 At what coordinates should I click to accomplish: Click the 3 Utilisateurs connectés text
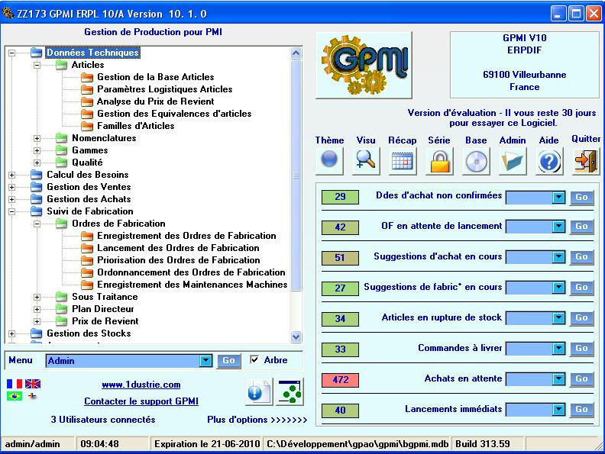click(103, 420)
